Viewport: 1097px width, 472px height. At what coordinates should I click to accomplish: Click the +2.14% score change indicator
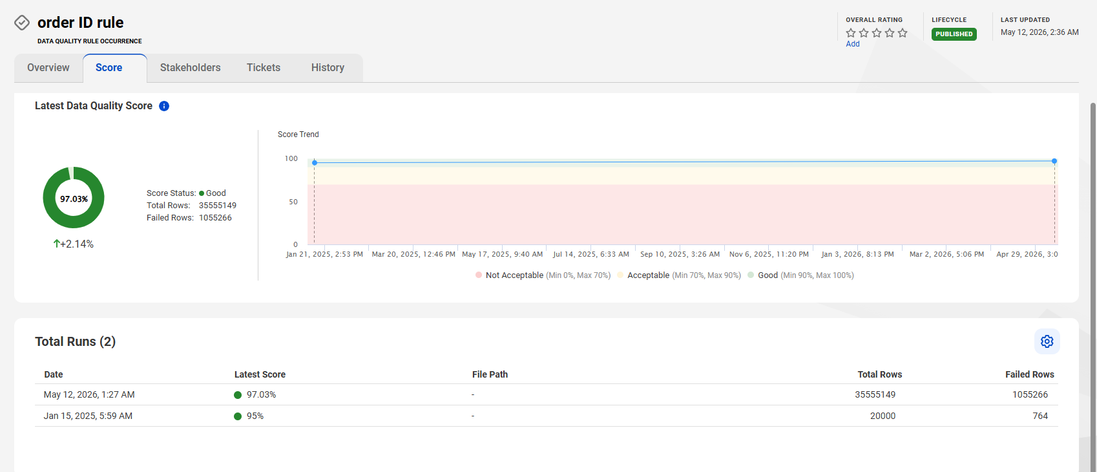tap(74, 244)
